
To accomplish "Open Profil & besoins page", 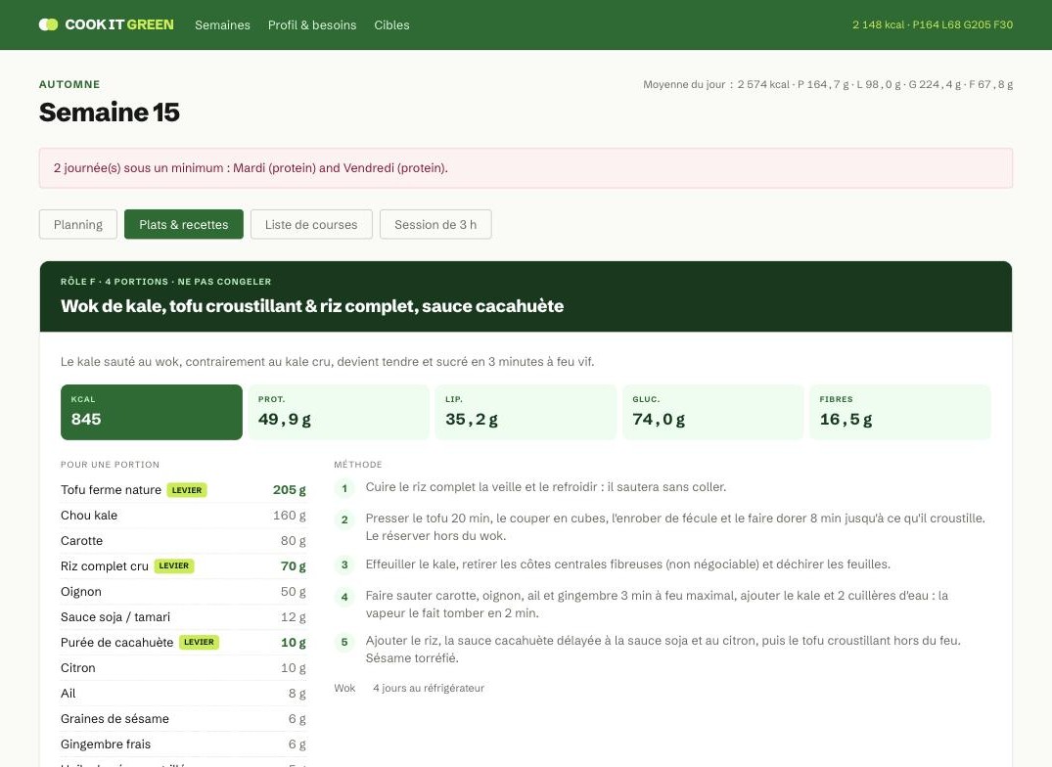I will tap(312, 24).
